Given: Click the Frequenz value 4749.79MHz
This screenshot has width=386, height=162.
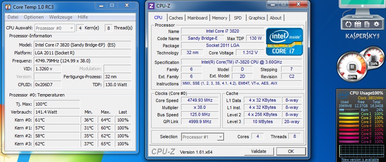Looking at the screenshot, I should [x=82, y=61].
